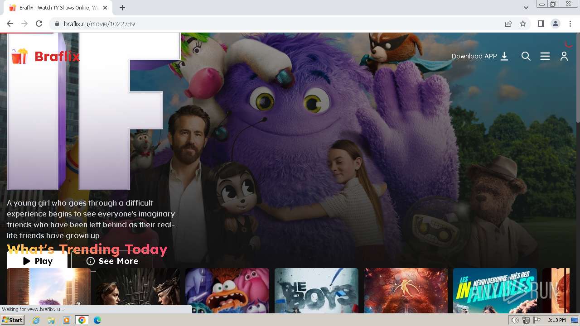Open File Explorer from taskbar
This screenshot has height=326, width=580.
[x=51, y=320]
